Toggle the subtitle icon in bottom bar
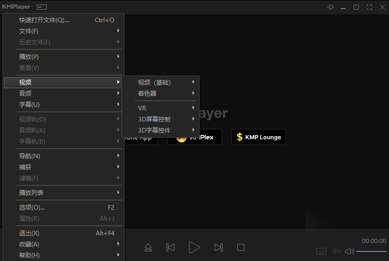389x261 pixels. pyautogui.click(x=321, y=251)
